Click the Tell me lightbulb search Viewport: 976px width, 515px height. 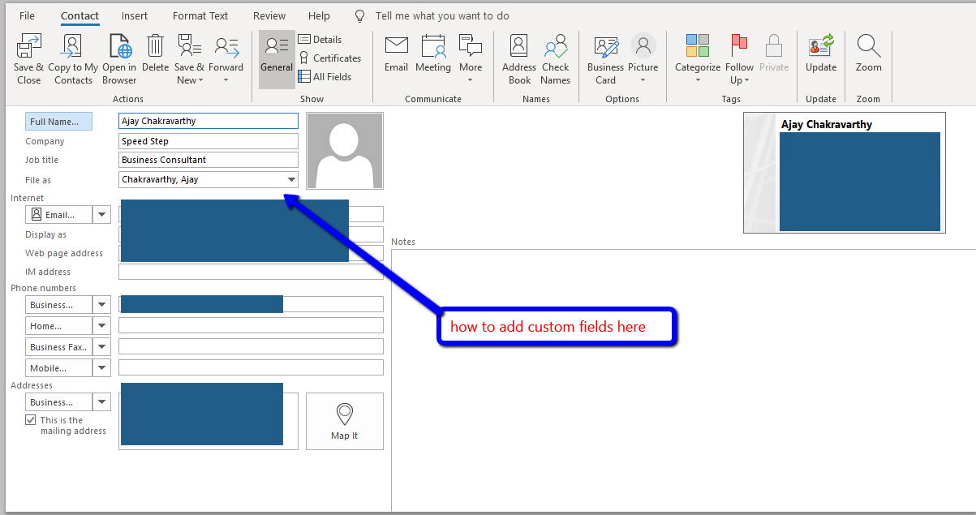360,16
